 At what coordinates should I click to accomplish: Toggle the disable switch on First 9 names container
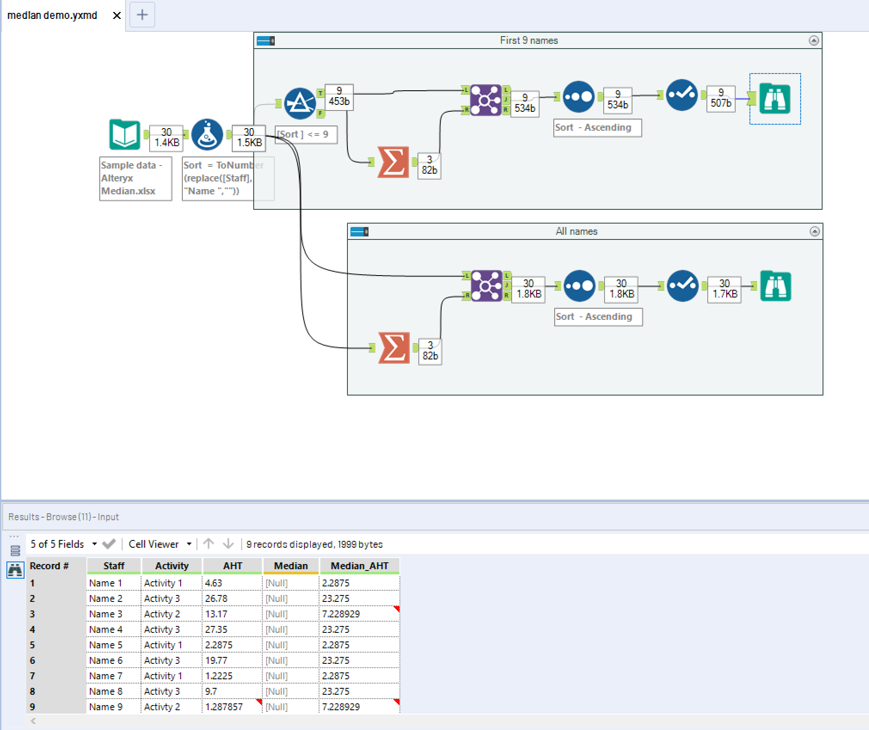265,40
